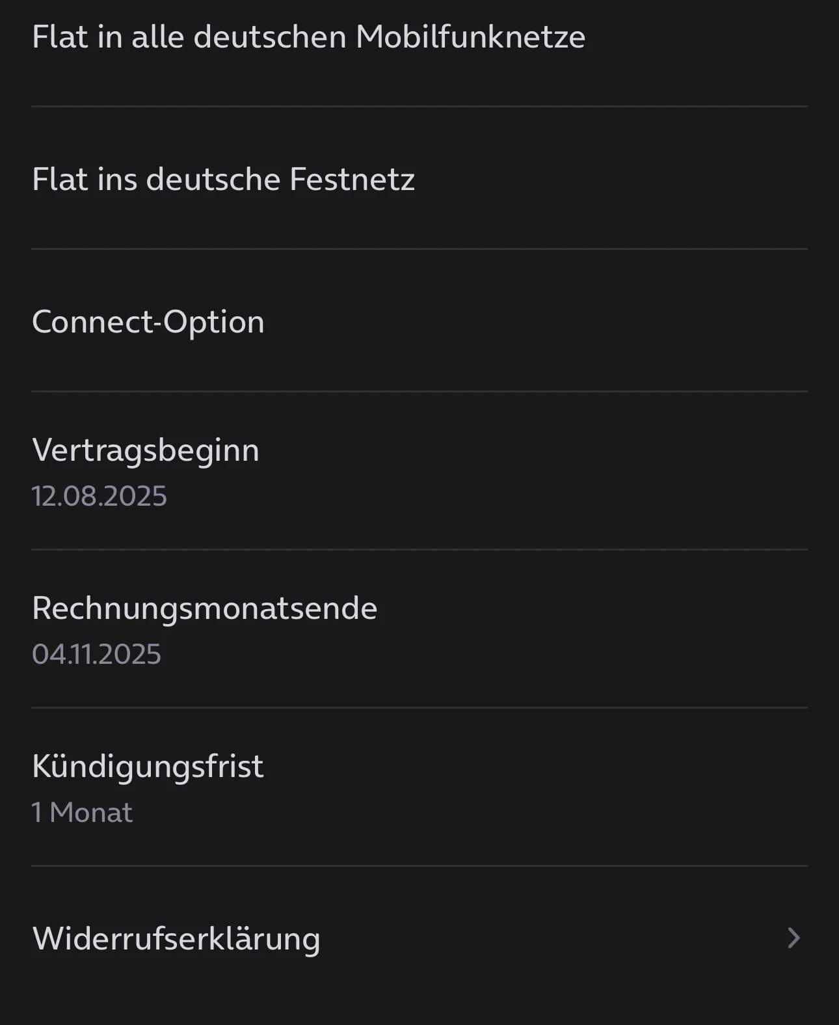Click the divider below Connect-Option
This screenshot has height=1025, width=839.
419,391
